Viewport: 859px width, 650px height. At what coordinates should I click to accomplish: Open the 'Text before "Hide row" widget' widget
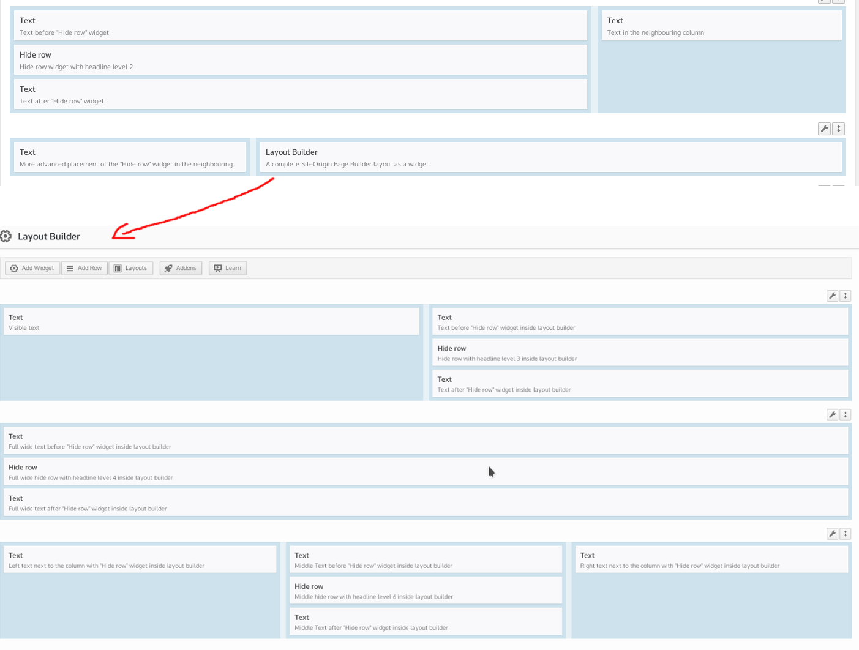300,26
